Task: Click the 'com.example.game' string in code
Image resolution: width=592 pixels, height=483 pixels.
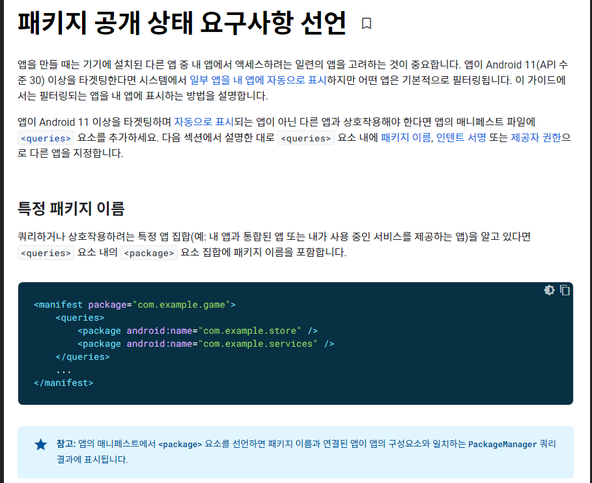Action: pyautogui.click(x=181, y=304)
